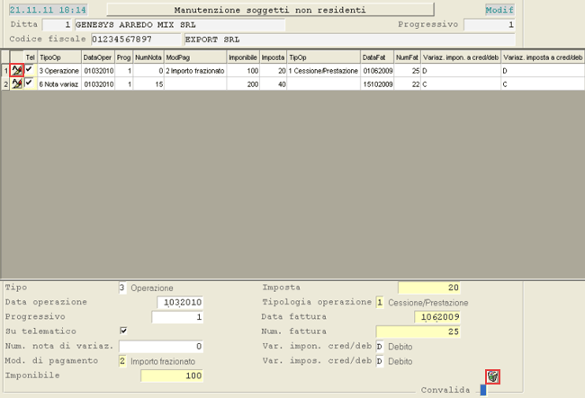Uncheck the Su telematico checkbox
This screenshot has width=585, height=398.
[123, 331]
